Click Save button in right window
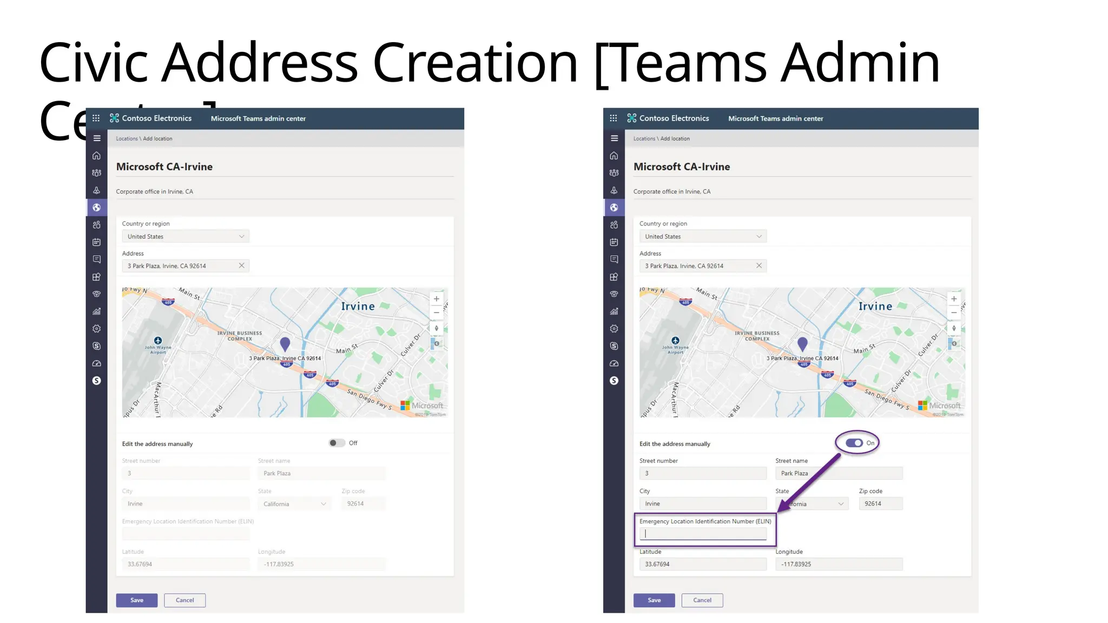The width and height of the screenshot is (1108, 623). (x=654, y=600)
